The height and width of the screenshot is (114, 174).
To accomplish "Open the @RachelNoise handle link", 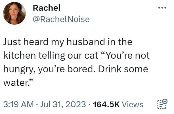I will [61, 19].
